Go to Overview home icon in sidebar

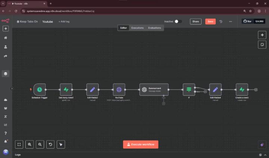(6, 38)
